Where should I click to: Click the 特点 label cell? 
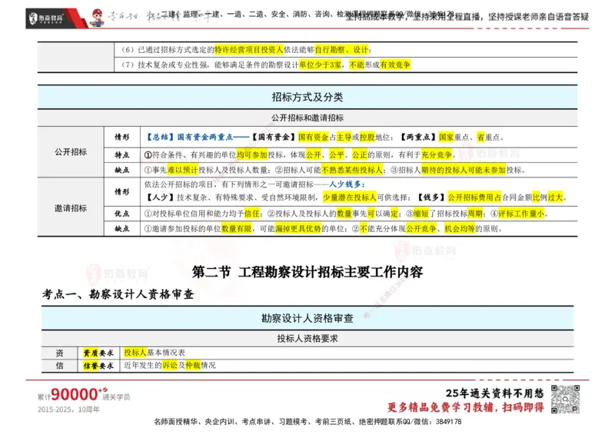(122, 155)
